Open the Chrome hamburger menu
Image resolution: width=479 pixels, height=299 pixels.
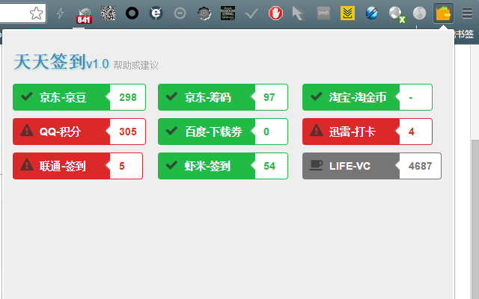pyautogui.click(x=467, y=13)
